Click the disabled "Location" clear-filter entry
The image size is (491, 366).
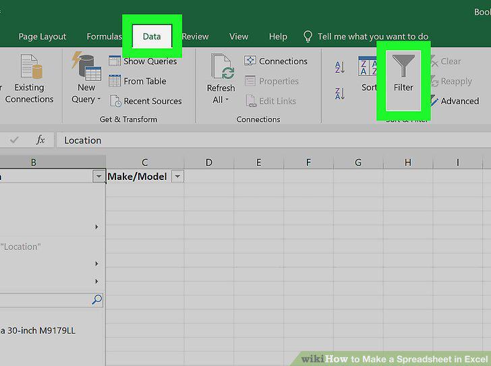20,247
